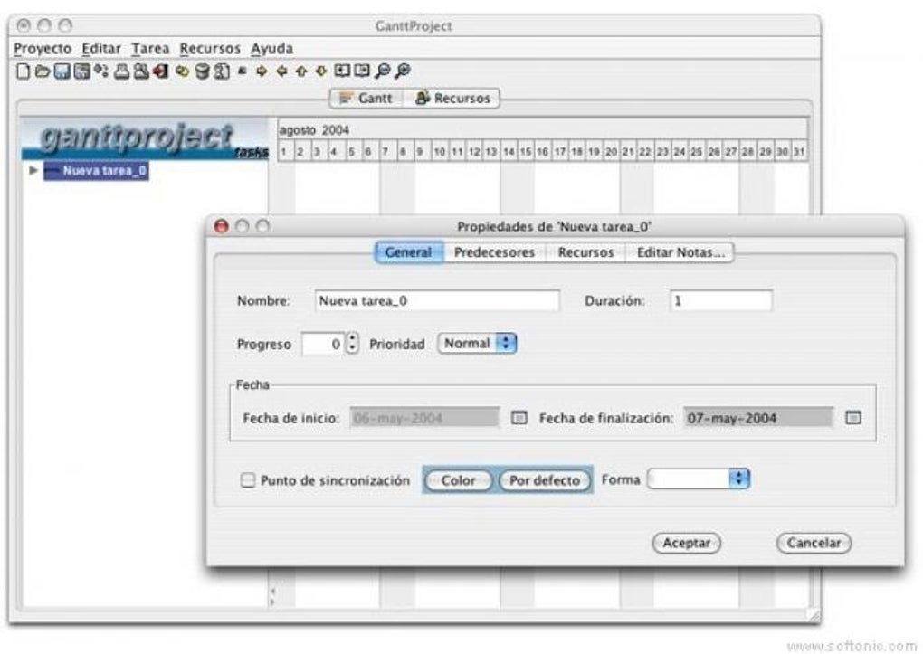The height and width of the screenshot is (654, 923).
Task: Click day 15 in calendar header
Action: (526, 152)
